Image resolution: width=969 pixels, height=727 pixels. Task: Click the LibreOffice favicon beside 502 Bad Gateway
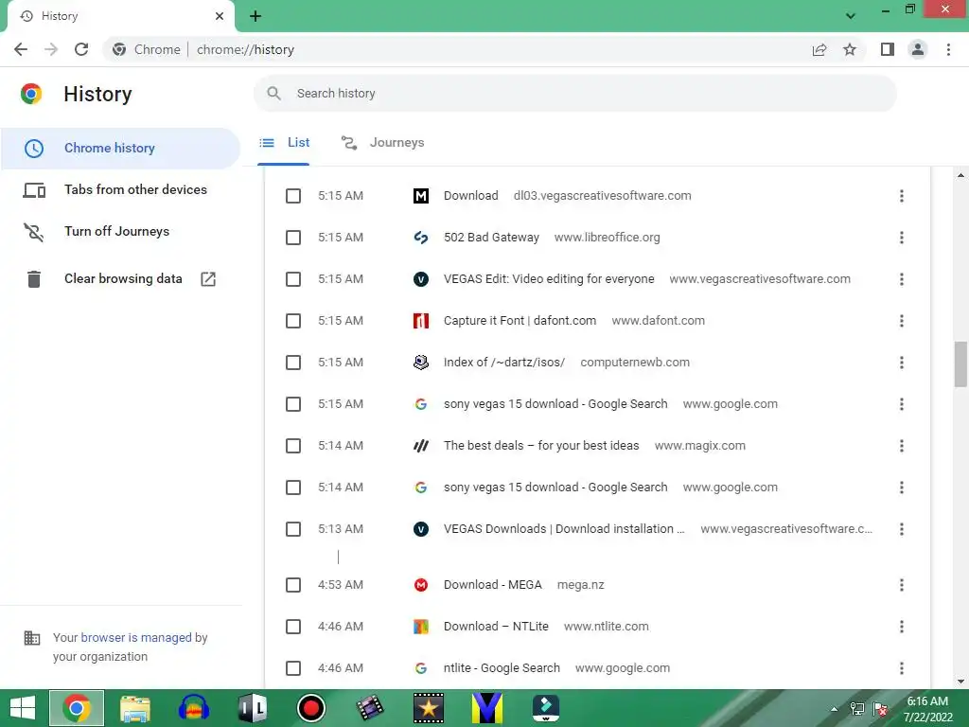tap(421, 238)
